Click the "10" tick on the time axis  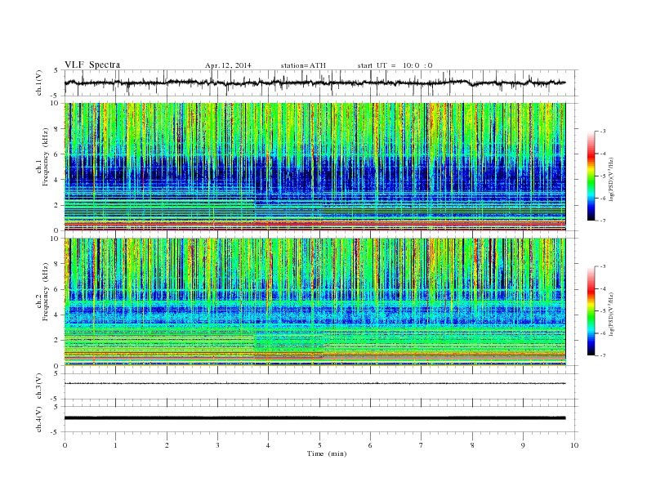pos(574,445)
